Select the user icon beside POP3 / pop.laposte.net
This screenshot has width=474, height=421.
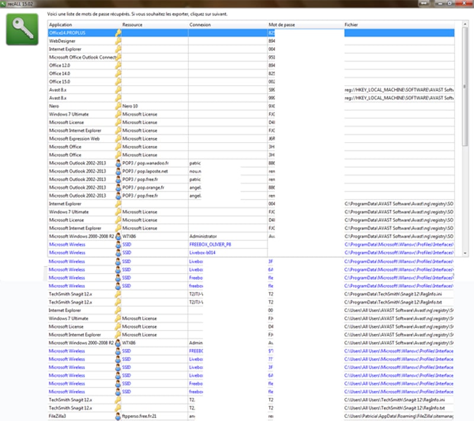coord(118,171)
